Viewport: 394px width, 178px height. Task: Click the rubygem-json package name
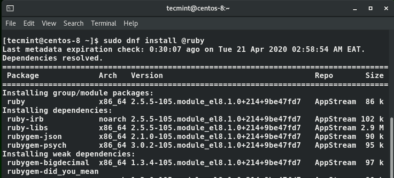pyautogui.click(x=34, y=137)
